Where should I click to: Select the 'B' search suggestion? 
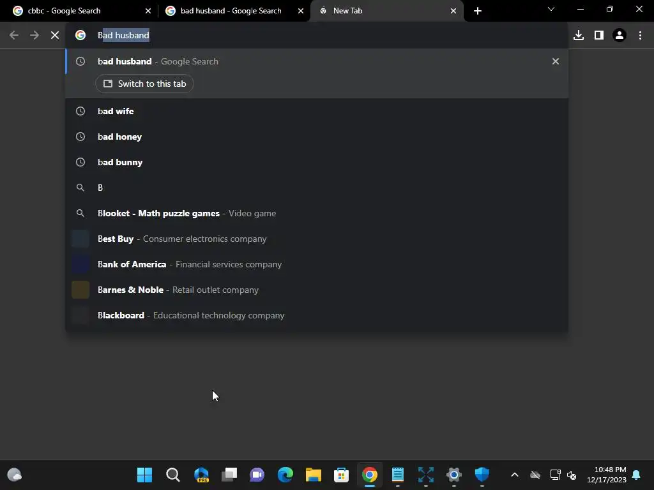317,188
